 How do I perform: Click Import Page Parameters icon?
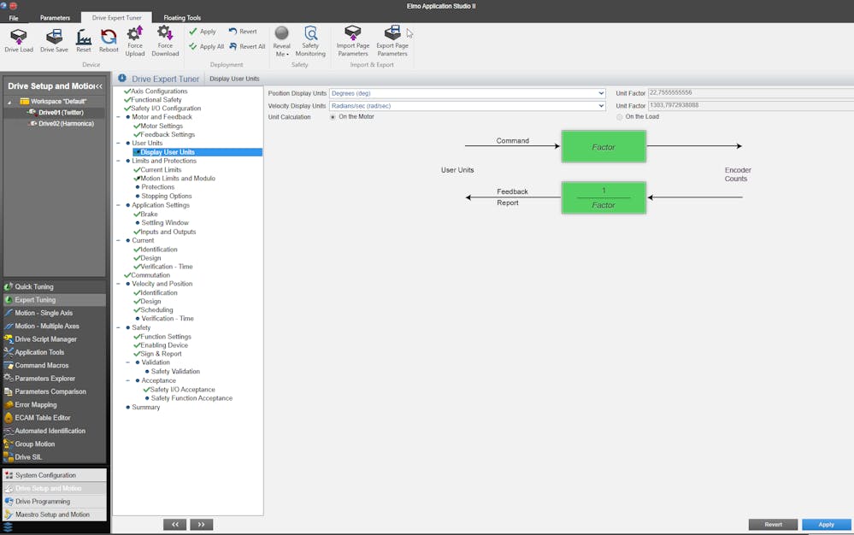[353, 33]
